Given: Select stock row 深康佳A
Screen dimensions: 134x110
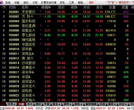Looking at the screenshot, I should [x=67, y=67].
